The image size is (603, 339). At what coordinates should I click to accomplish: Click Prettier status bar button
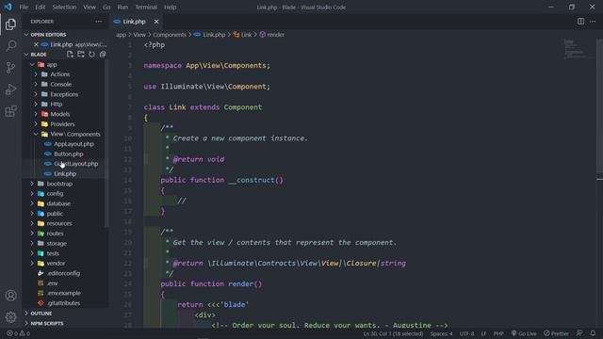coord(556,333)
